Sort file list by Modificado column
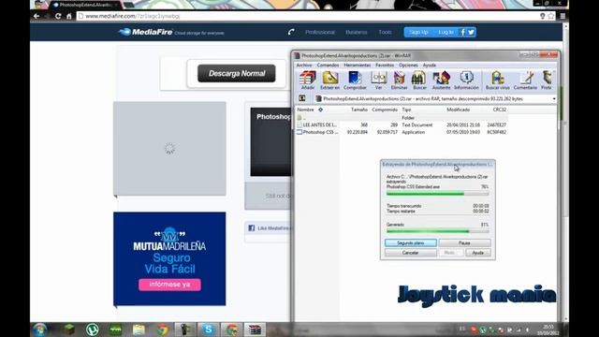The width and height of the screenshot is (599, 337). (458, 110)
